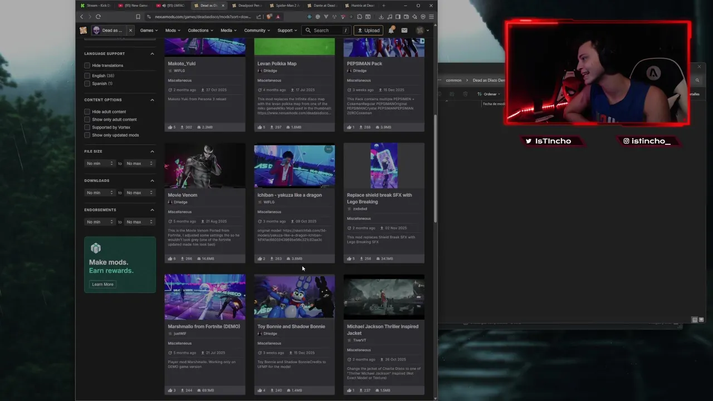
Task: Open the messages envelope icon
Action: tap(404, 30)
